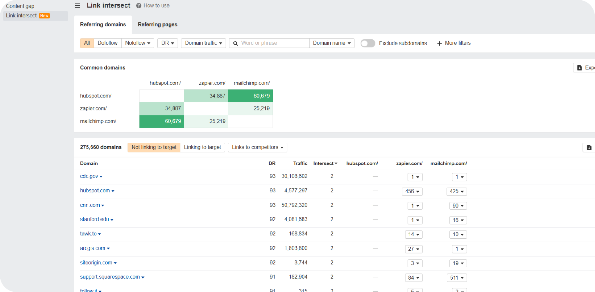Viewport: 595px width, 292px height.
Task: Click the How to use help icon
Action: pos(139,6)
